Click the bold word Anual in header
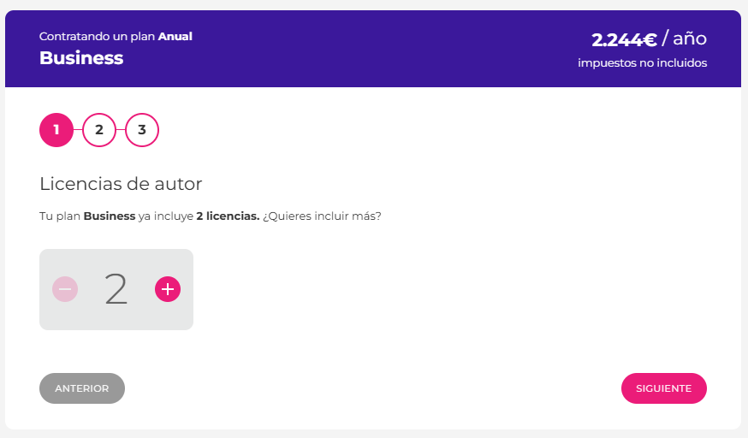Viewport: 748px width, 438px height. (175, 36)
